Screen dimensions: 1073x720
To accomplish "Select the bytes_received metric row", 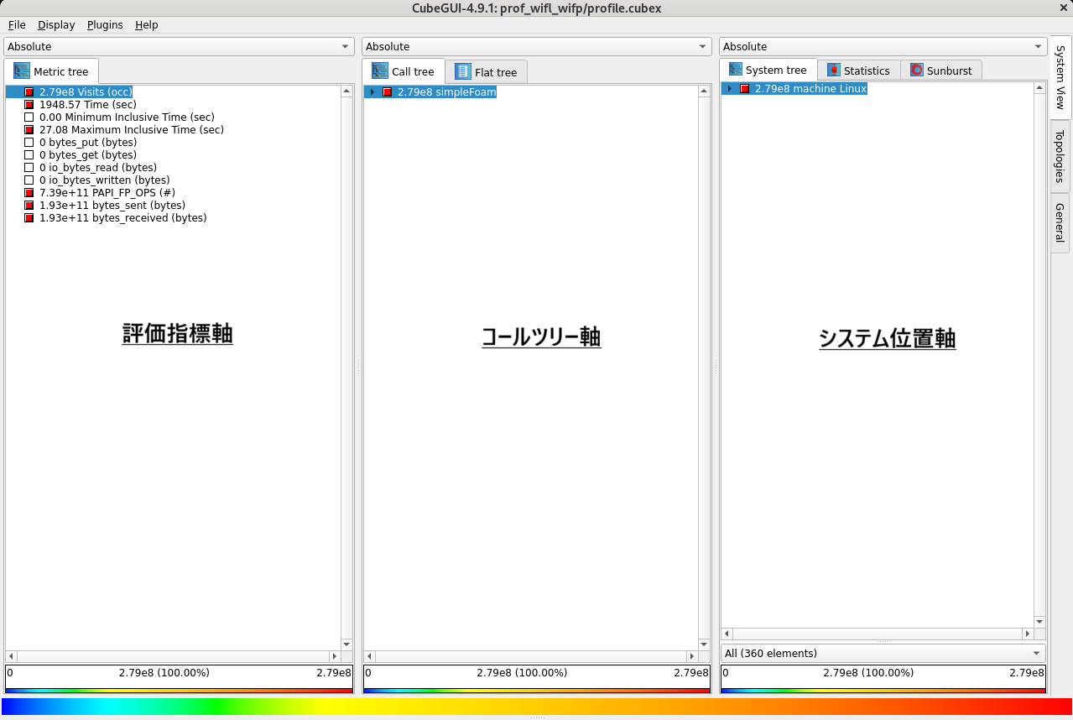I will tap(122, 218).
